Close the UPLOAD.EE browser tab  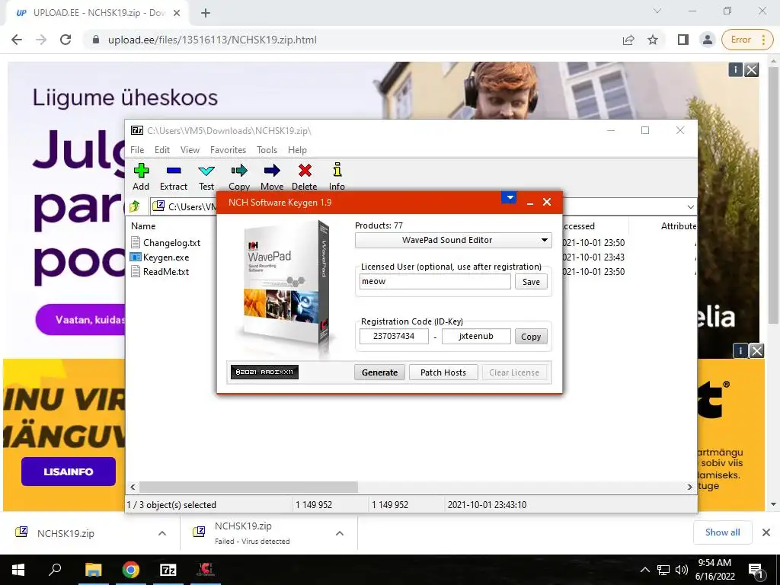coord(176,13)
